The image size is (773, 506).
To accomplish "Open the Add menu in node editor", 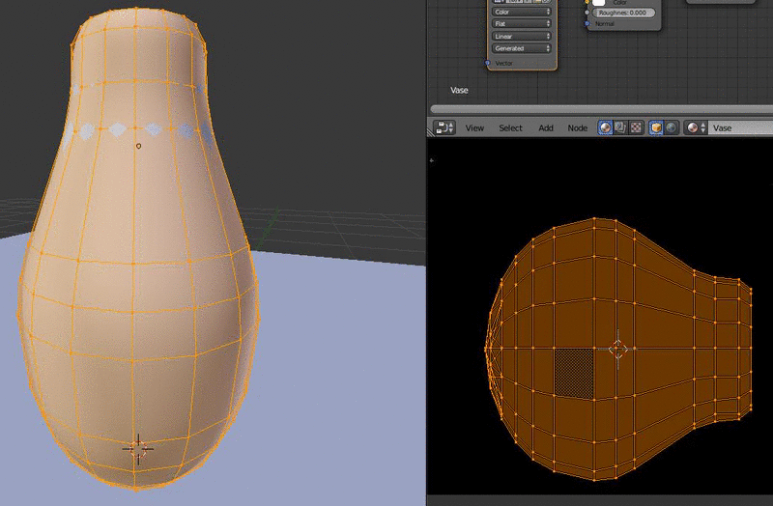I will (x=545, y=128).
